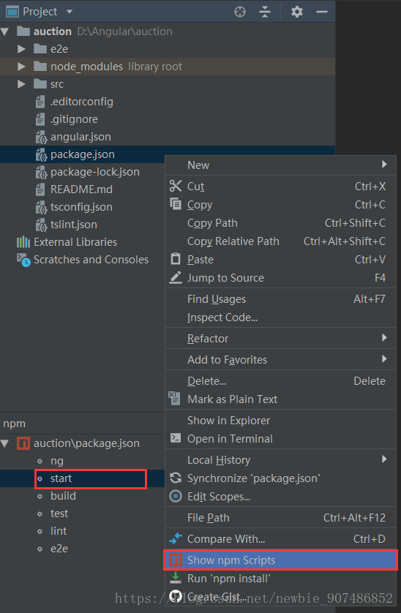Click the Scratches and Consoles icon
Viewport: 401px width, 613px height.
coord(23,260)
